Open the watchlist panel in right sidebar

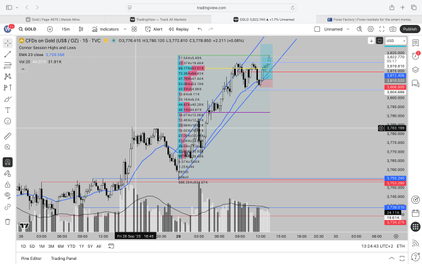tap(415, 43)
